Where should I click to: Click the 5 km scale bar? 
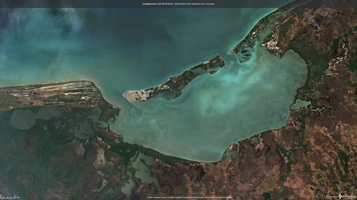(x=10, y=197)
